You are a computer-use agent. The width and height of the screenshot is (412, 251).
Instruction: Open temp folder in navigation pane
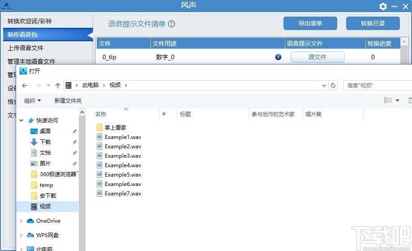point(42,185)
